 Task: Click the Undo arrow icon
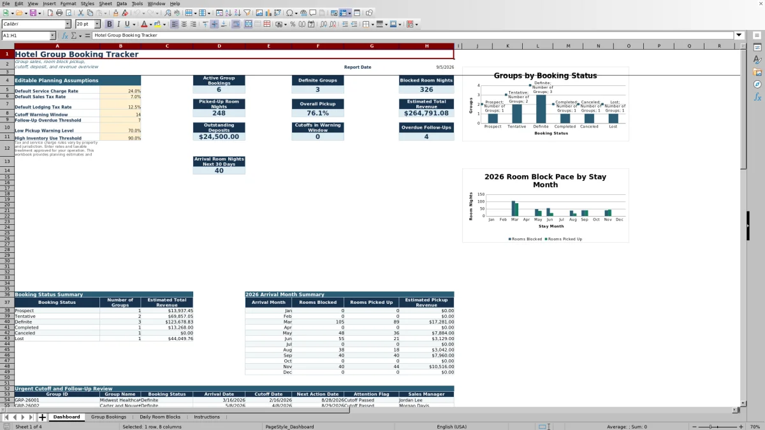136,13
